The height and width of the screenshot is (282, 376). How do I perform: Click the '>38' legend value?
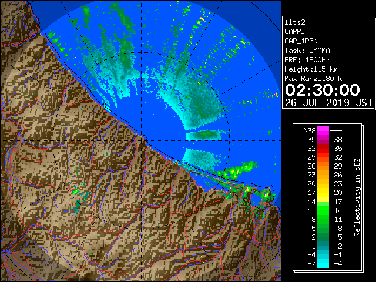tap(310, 131)
